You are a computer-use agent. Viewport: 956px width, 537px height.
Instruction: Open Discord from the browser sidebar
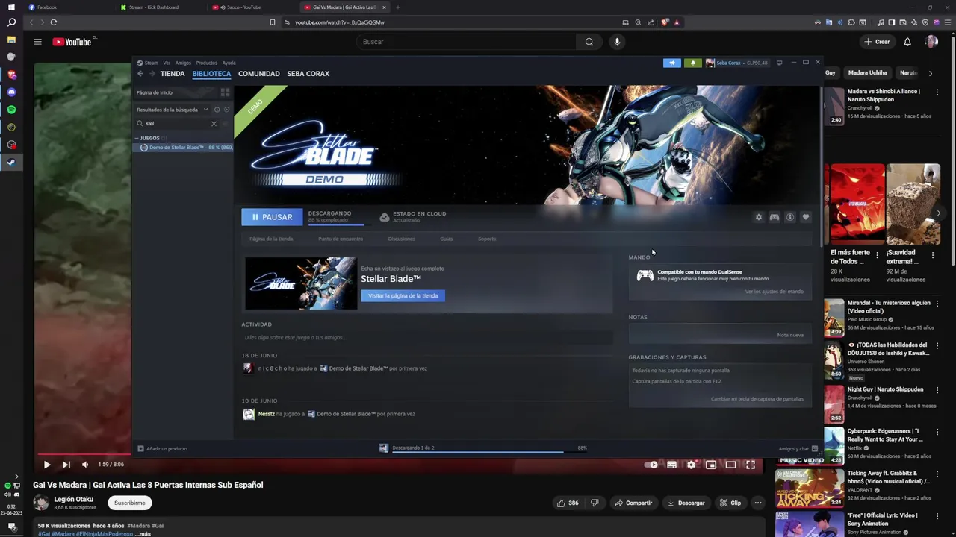(11, 92)
